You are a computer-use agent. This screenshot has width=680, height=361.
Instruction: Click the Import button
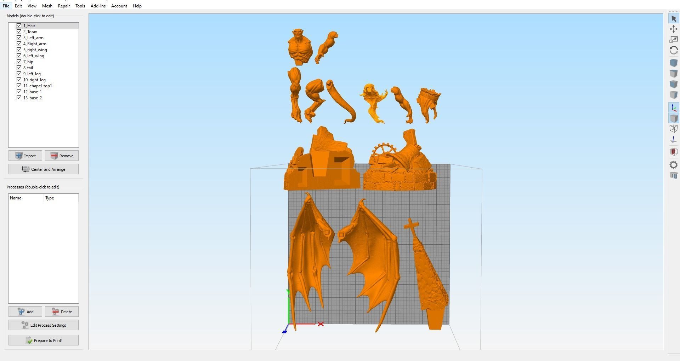25,156
